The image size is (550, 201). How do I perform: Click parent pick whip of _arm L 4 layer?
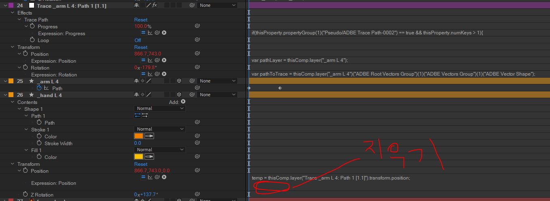pyautogui.click(x=192, y=81)
